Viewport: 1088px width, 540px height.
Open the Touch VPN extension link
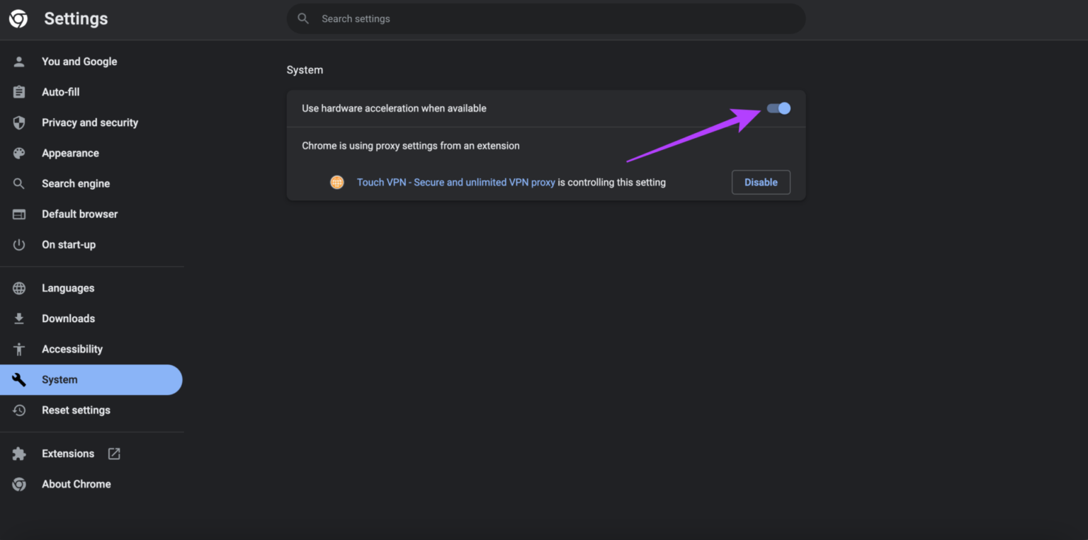455,182
